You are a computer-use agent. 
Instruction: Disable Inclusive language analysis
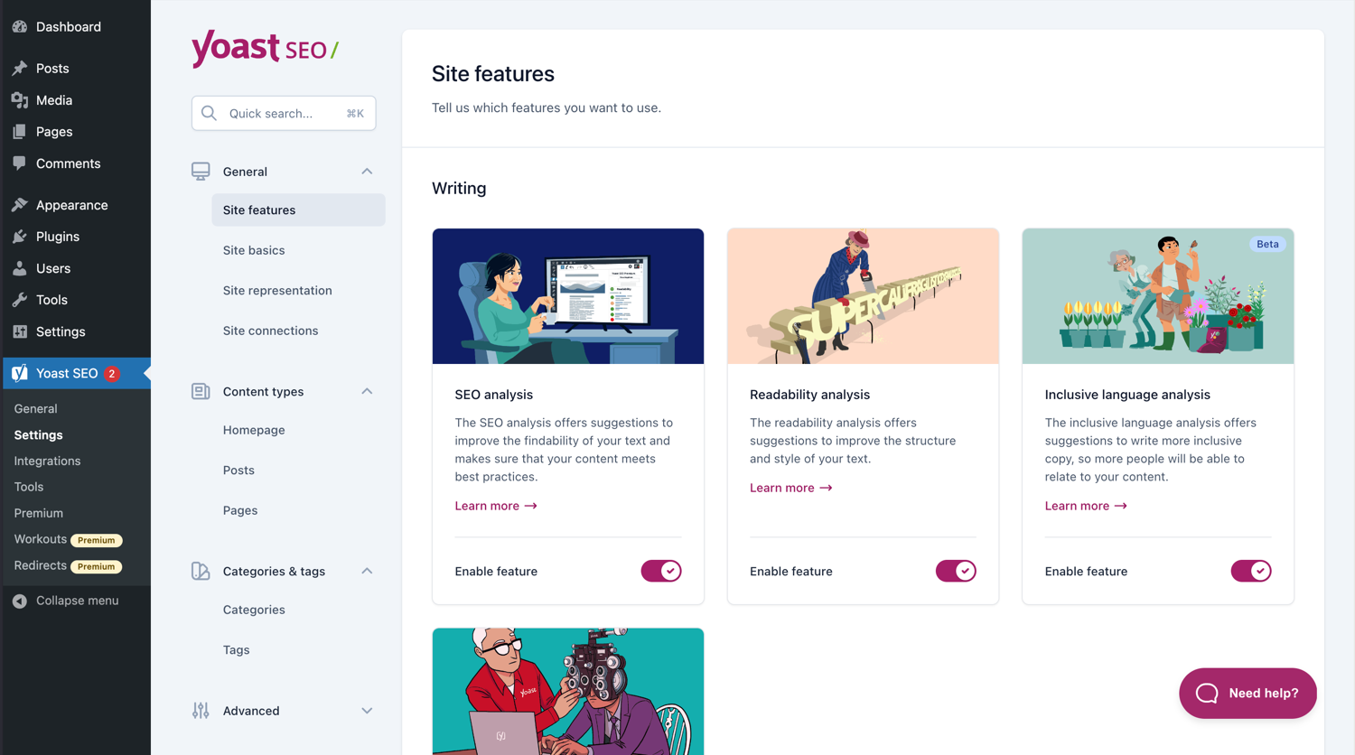1251,571
